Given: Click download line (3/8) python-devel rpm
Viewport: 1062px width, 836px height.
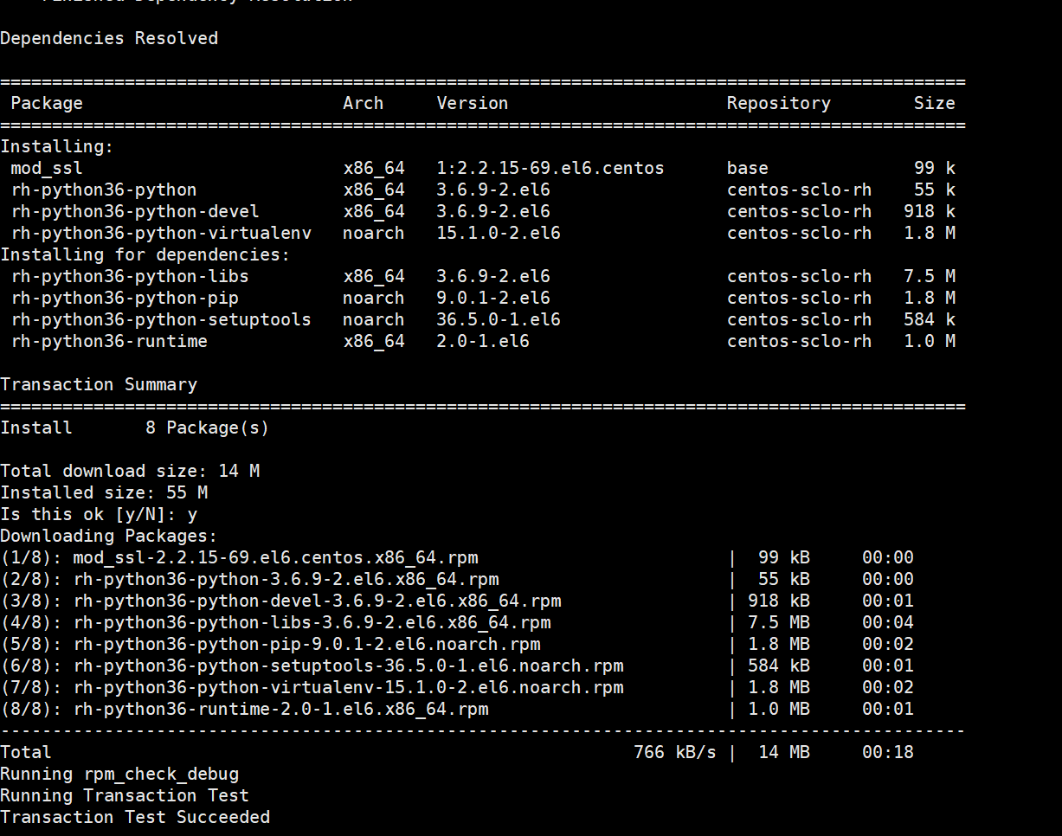Looking at the screenshot, I should [x=457, y=601].
